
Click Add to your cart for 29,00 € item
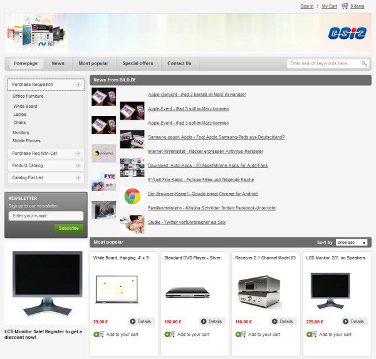pyautogui.click(x=122, y=335)
